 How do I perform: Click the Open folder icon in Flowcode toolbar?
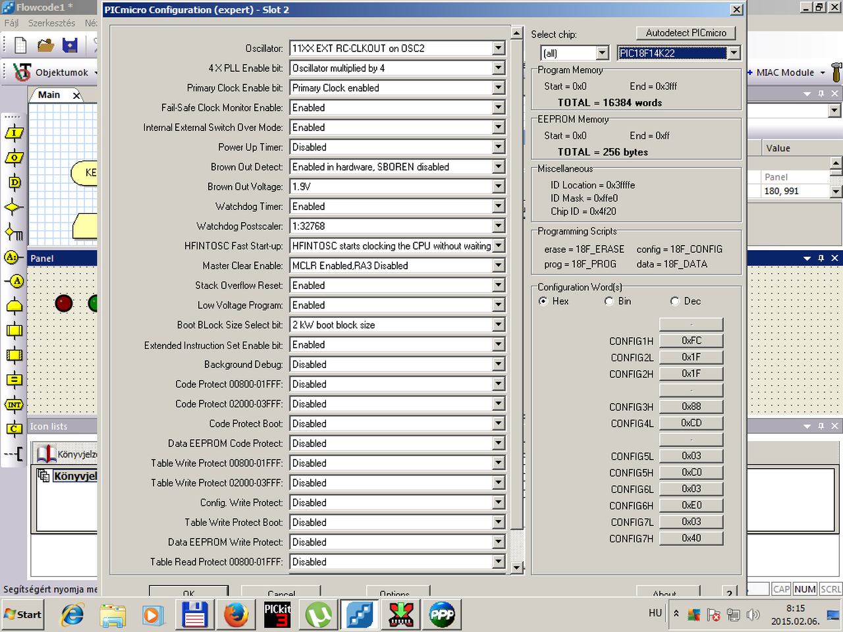[x=45, y=45]
